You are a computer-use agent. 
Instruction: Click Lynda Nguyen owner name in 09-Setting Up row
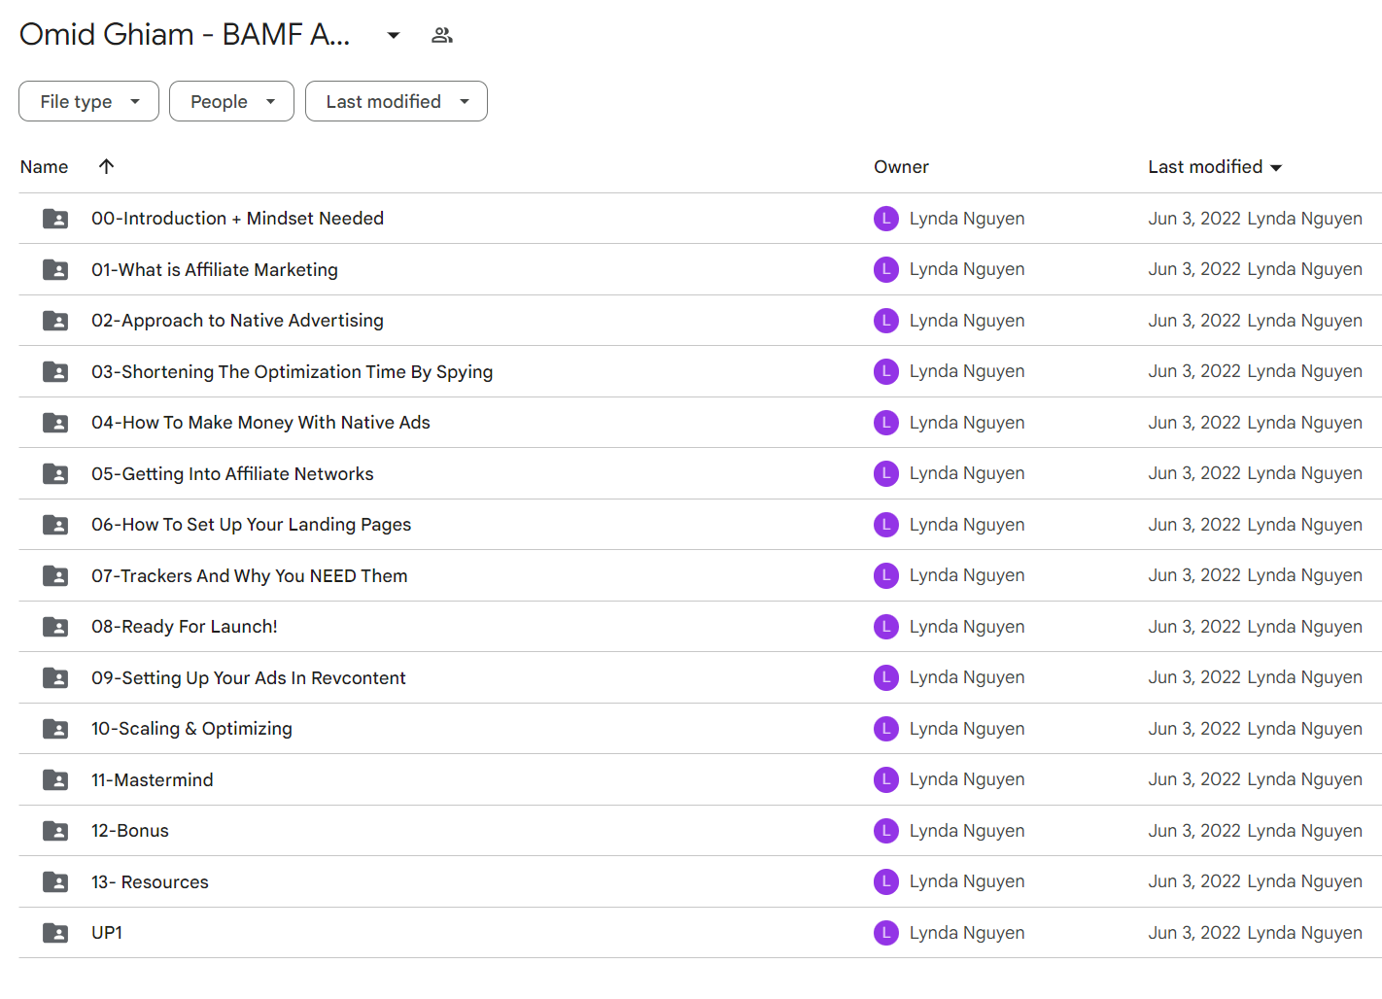pos(967,677)
